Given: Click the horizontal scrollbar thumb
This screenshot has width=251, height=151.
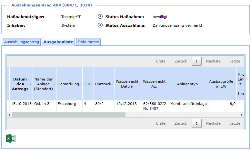Looking at the screenshot, I should [x=69, y=115].
